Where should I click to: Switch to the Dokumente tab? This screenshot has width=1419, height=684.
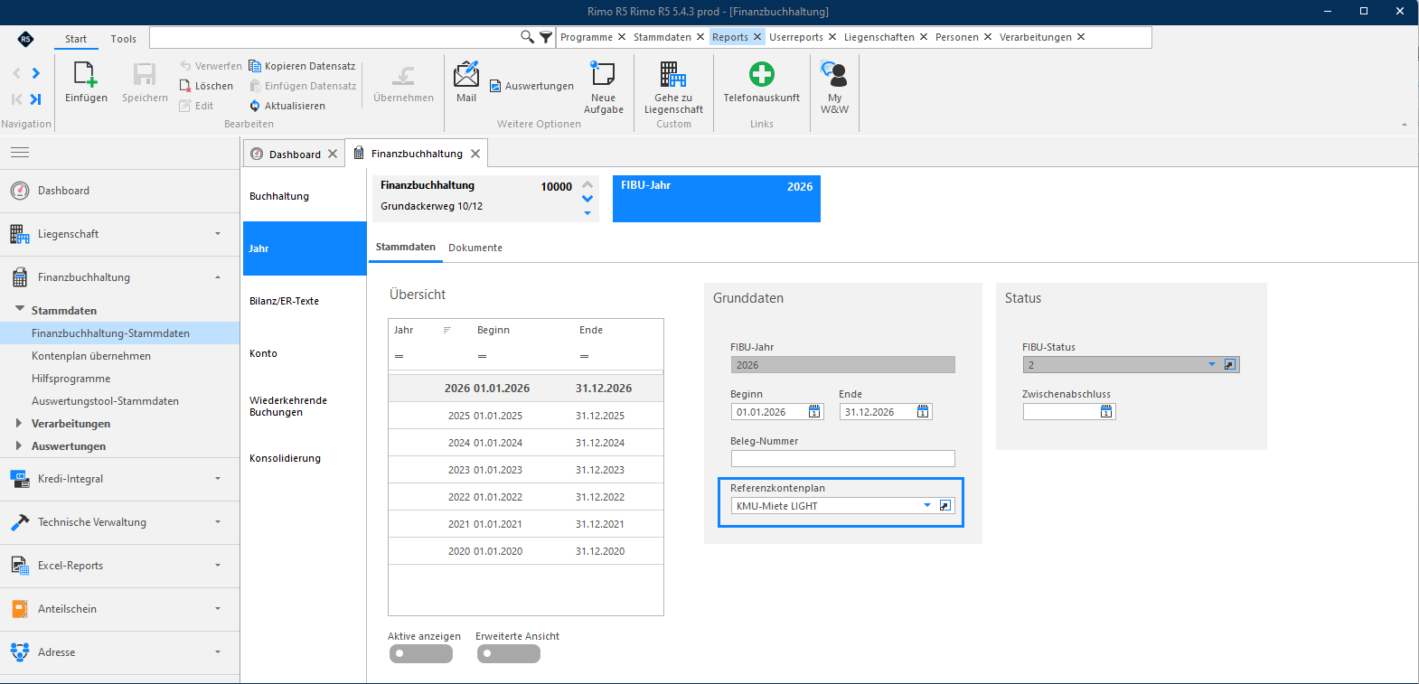[x=475, y=248]
